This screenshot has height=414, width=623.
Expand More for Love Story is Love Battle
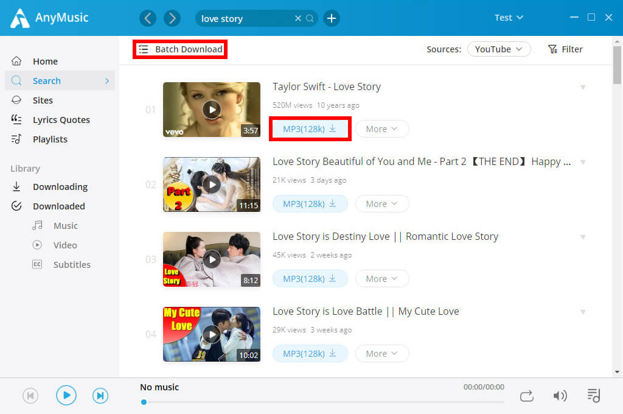coord(382,354)
